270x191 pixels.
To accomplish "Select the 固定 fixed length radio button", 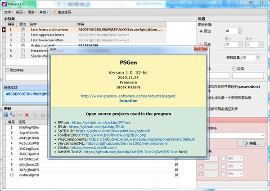I will [201, 31].
